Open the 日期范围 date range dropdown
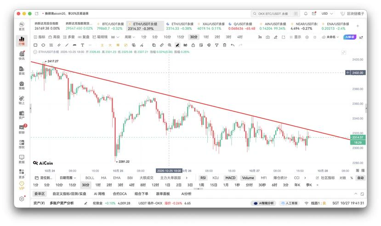 tap(68, 178)
